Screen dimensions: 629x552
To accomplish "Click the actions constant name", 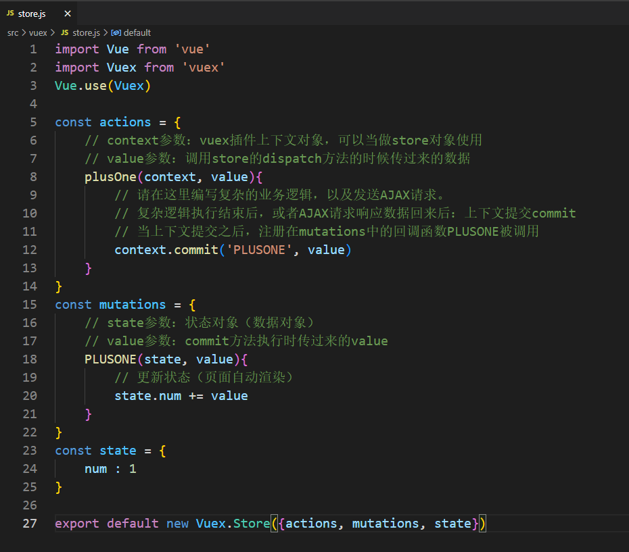I will 125,122.
